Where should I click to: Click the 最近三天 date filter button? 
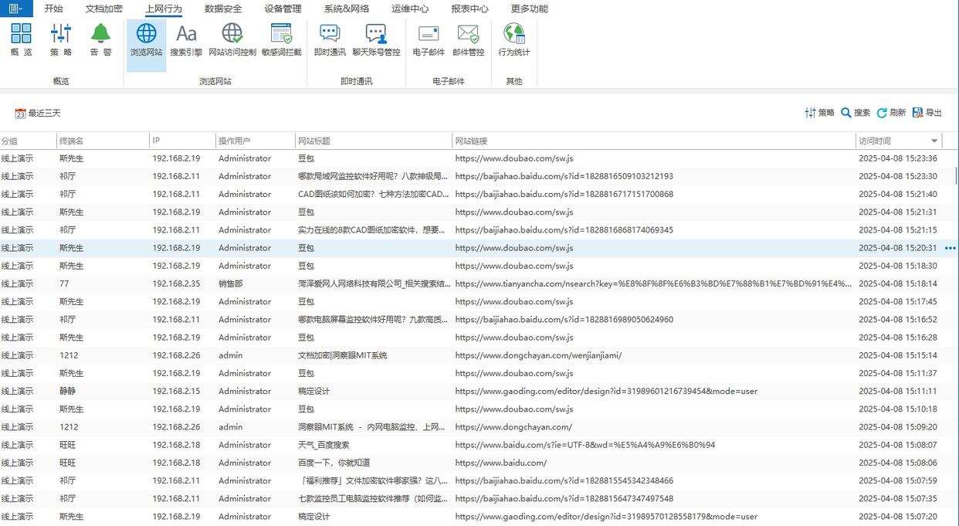(38, 112)
